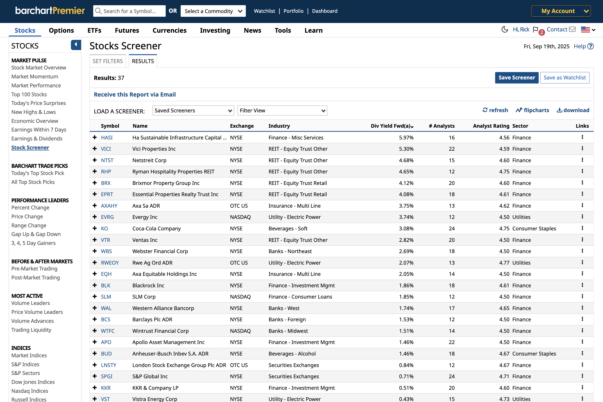Open links menu for WBS row

tap(582, 251)
